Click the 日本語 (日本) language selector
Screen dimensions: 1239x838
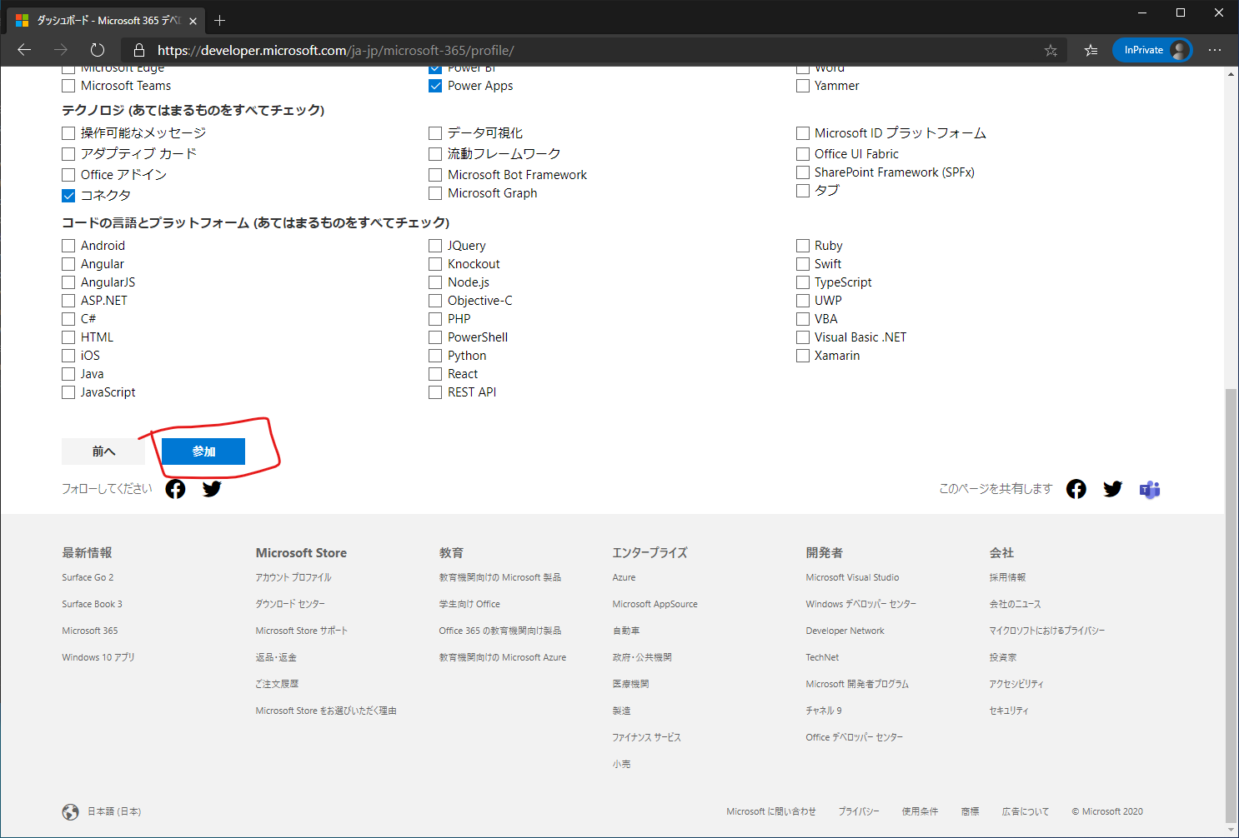(x=114, y=812)
